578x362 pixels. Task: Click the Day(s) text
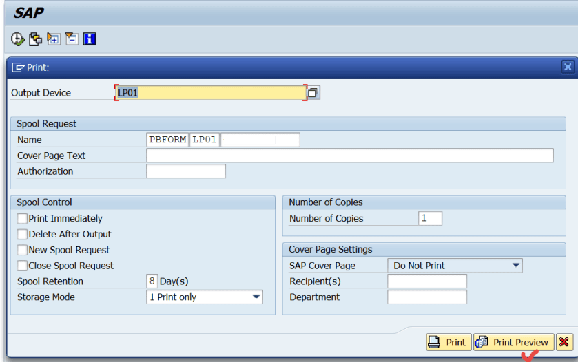(x=174, y=281)
